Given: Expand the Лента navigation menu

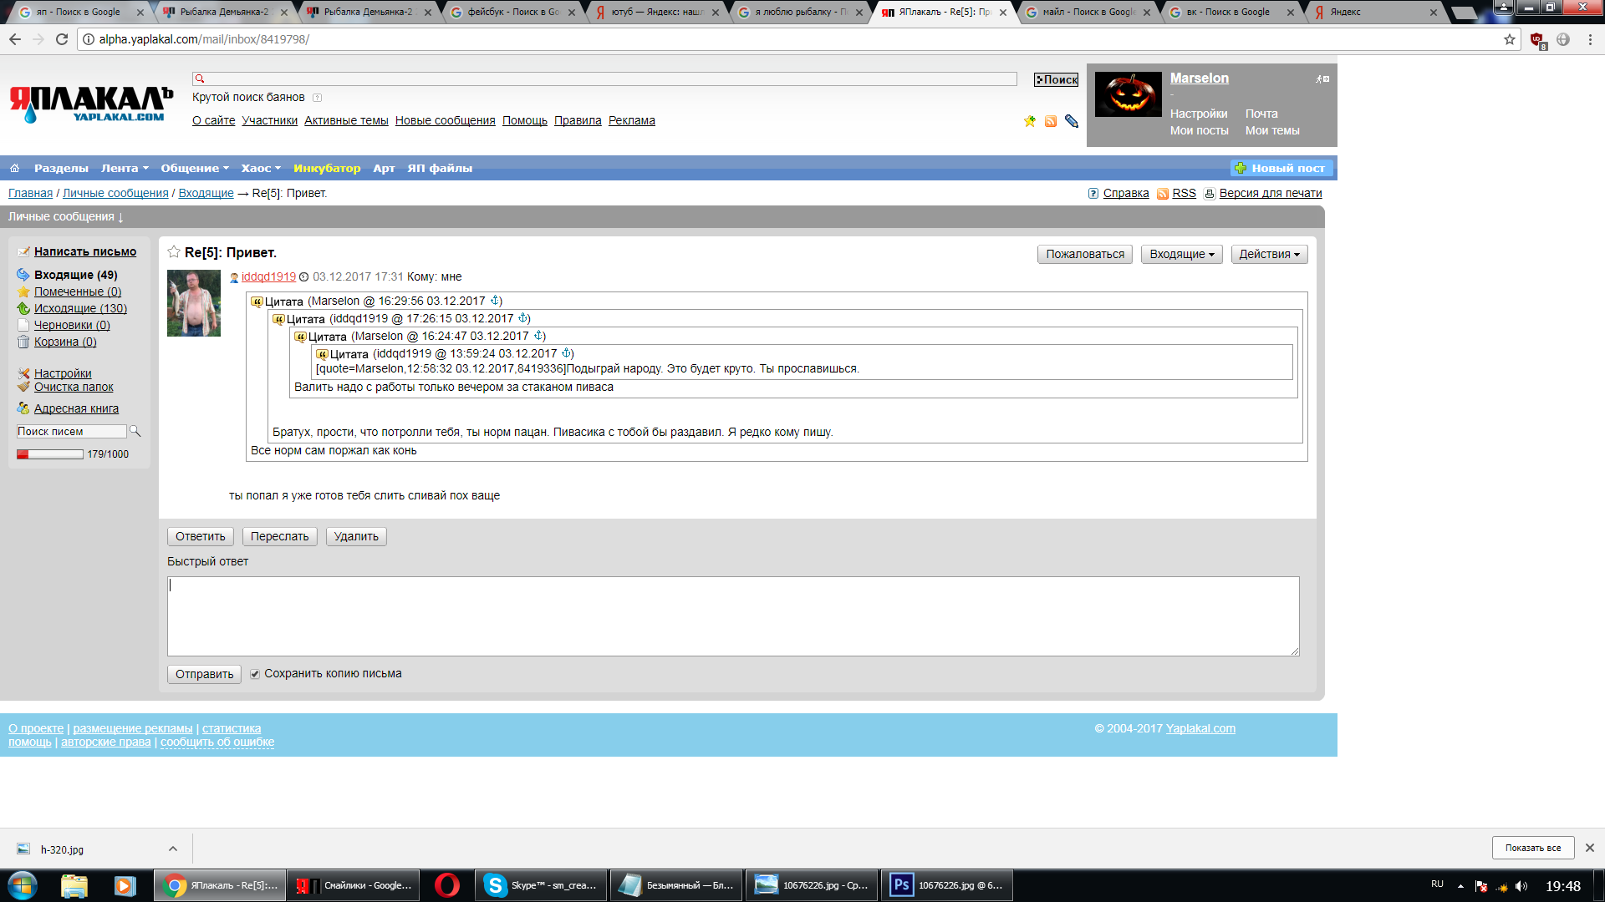Looking at the screenshot, I should pos(125,168).
